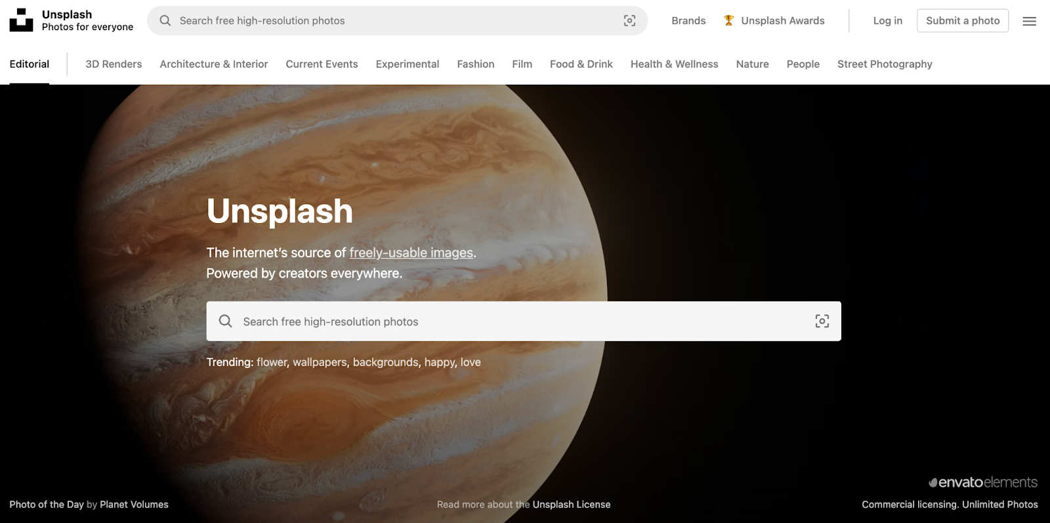Open the Brands link
The height and width of the screenshot is (523, 1050).
688,21
